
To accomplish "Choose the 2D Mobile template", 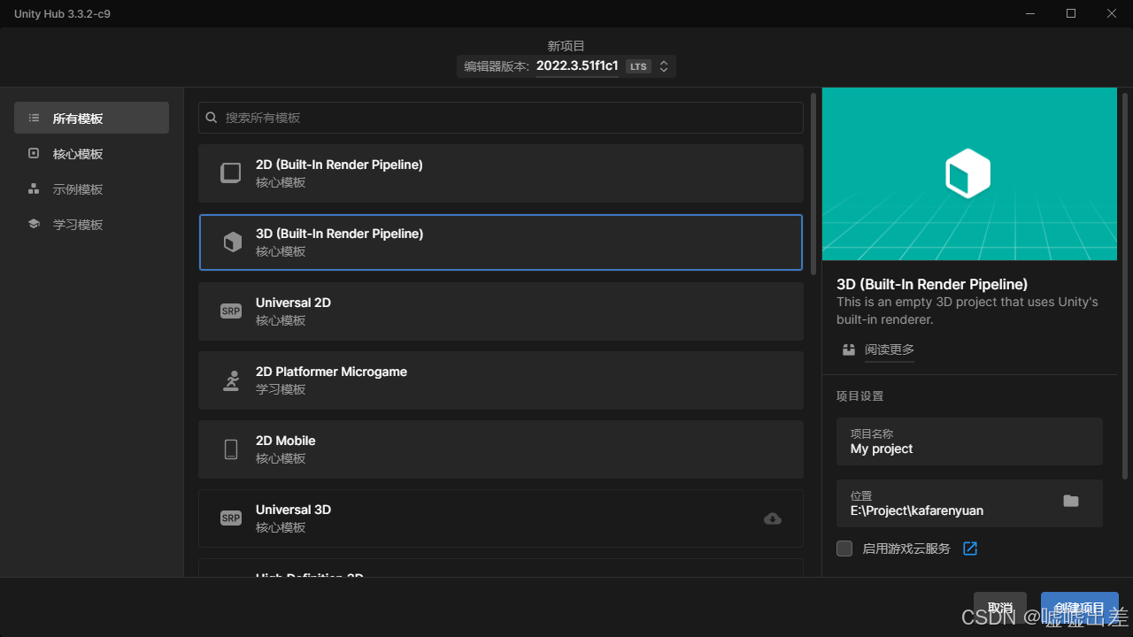I will [x=501, y=449].
